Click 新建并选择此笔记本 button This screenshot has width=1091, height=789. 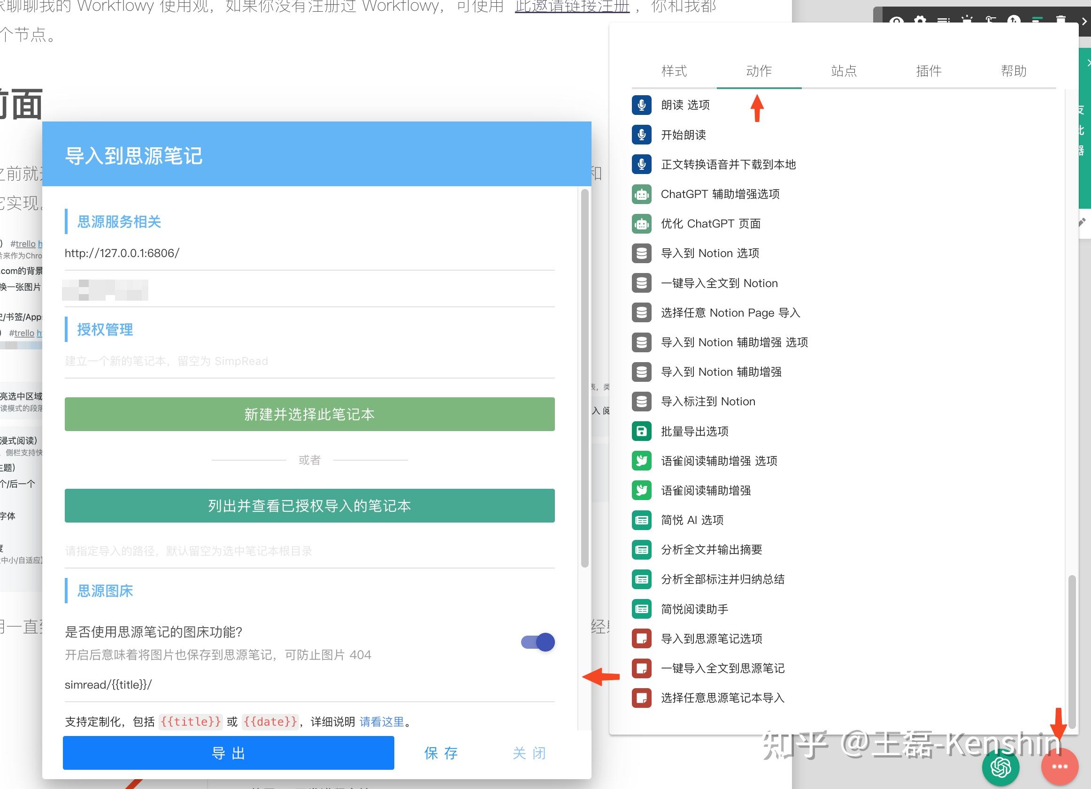click(309, 414)
